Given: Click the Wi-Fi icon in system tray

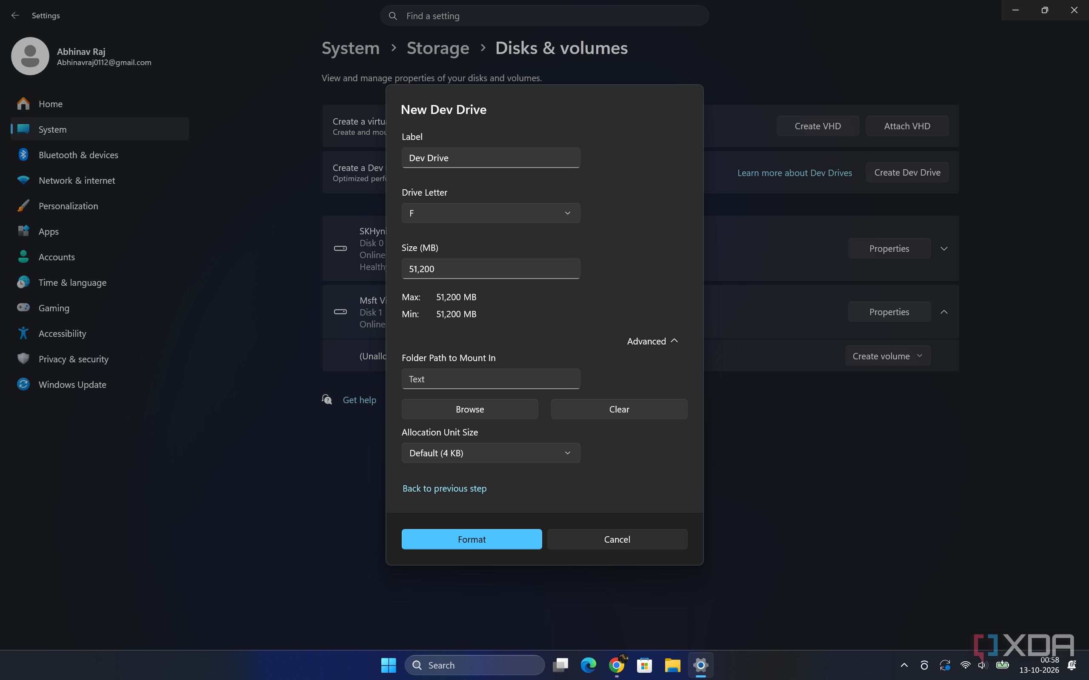Looking at the screenshot, I should (x=965, y=665).
